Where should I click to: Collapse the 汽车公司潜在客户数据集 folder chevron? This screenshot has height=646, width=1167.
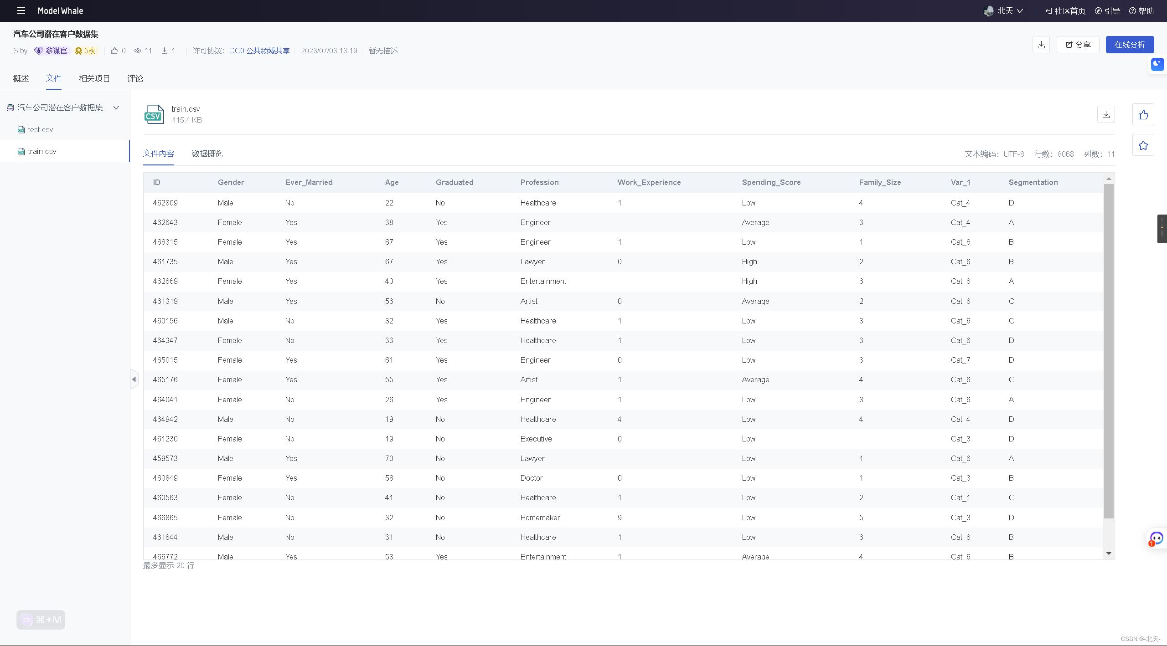(116, 108)
